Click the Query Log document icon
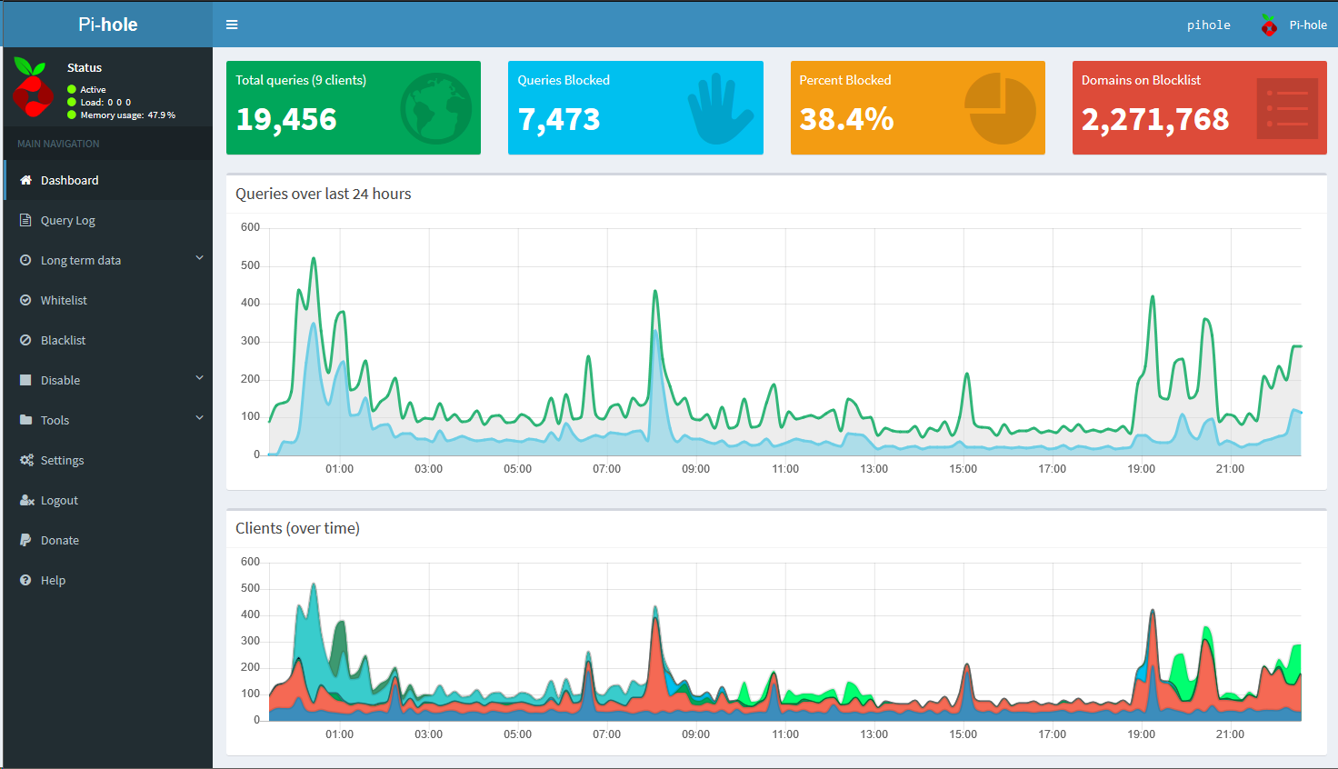This screenshot has width=1338, height=769. [25, 220]
